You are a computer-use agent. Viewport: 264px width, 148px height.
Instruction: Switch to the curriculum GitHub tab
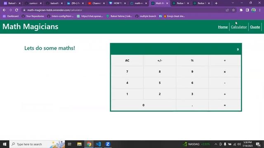(33, 3)
